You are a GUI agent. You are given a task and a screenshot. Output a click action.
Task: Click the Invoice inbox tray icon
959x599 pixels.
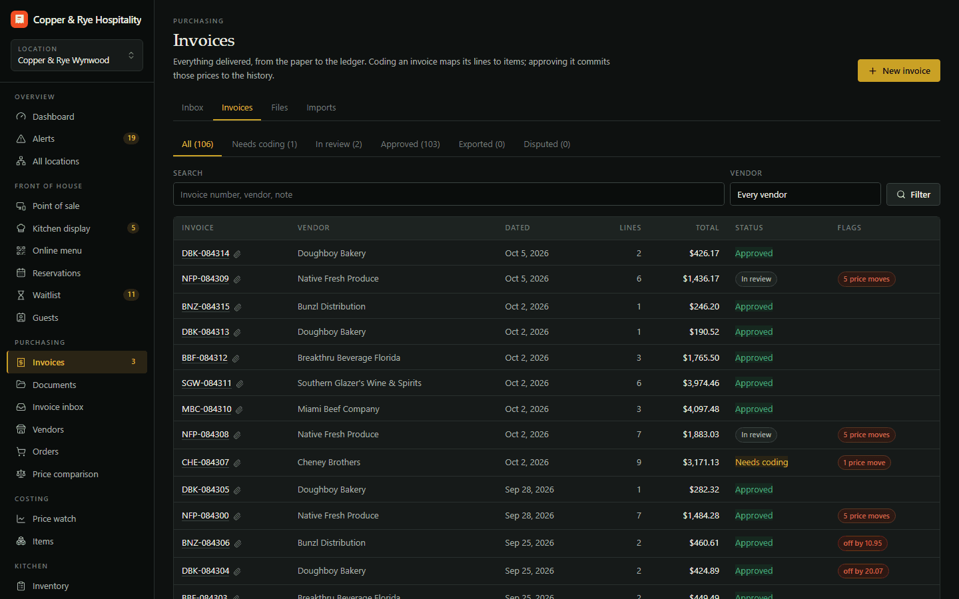pyautogui.click(x=21, y=407)
